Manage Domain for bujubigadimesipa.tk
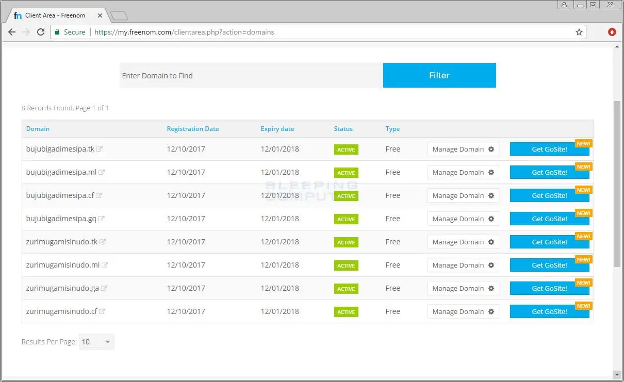The height and width of the screenshot is (382, 624). tap(463, 150)
